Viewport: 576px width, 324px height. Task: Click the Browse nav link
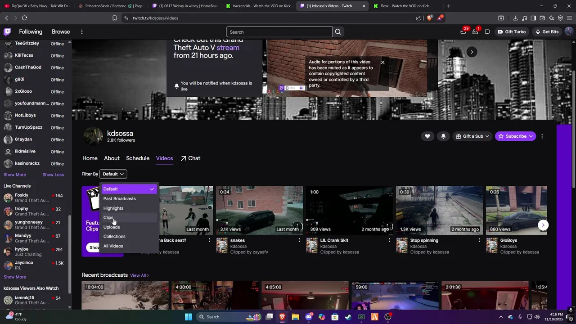[x=61, y=32]
